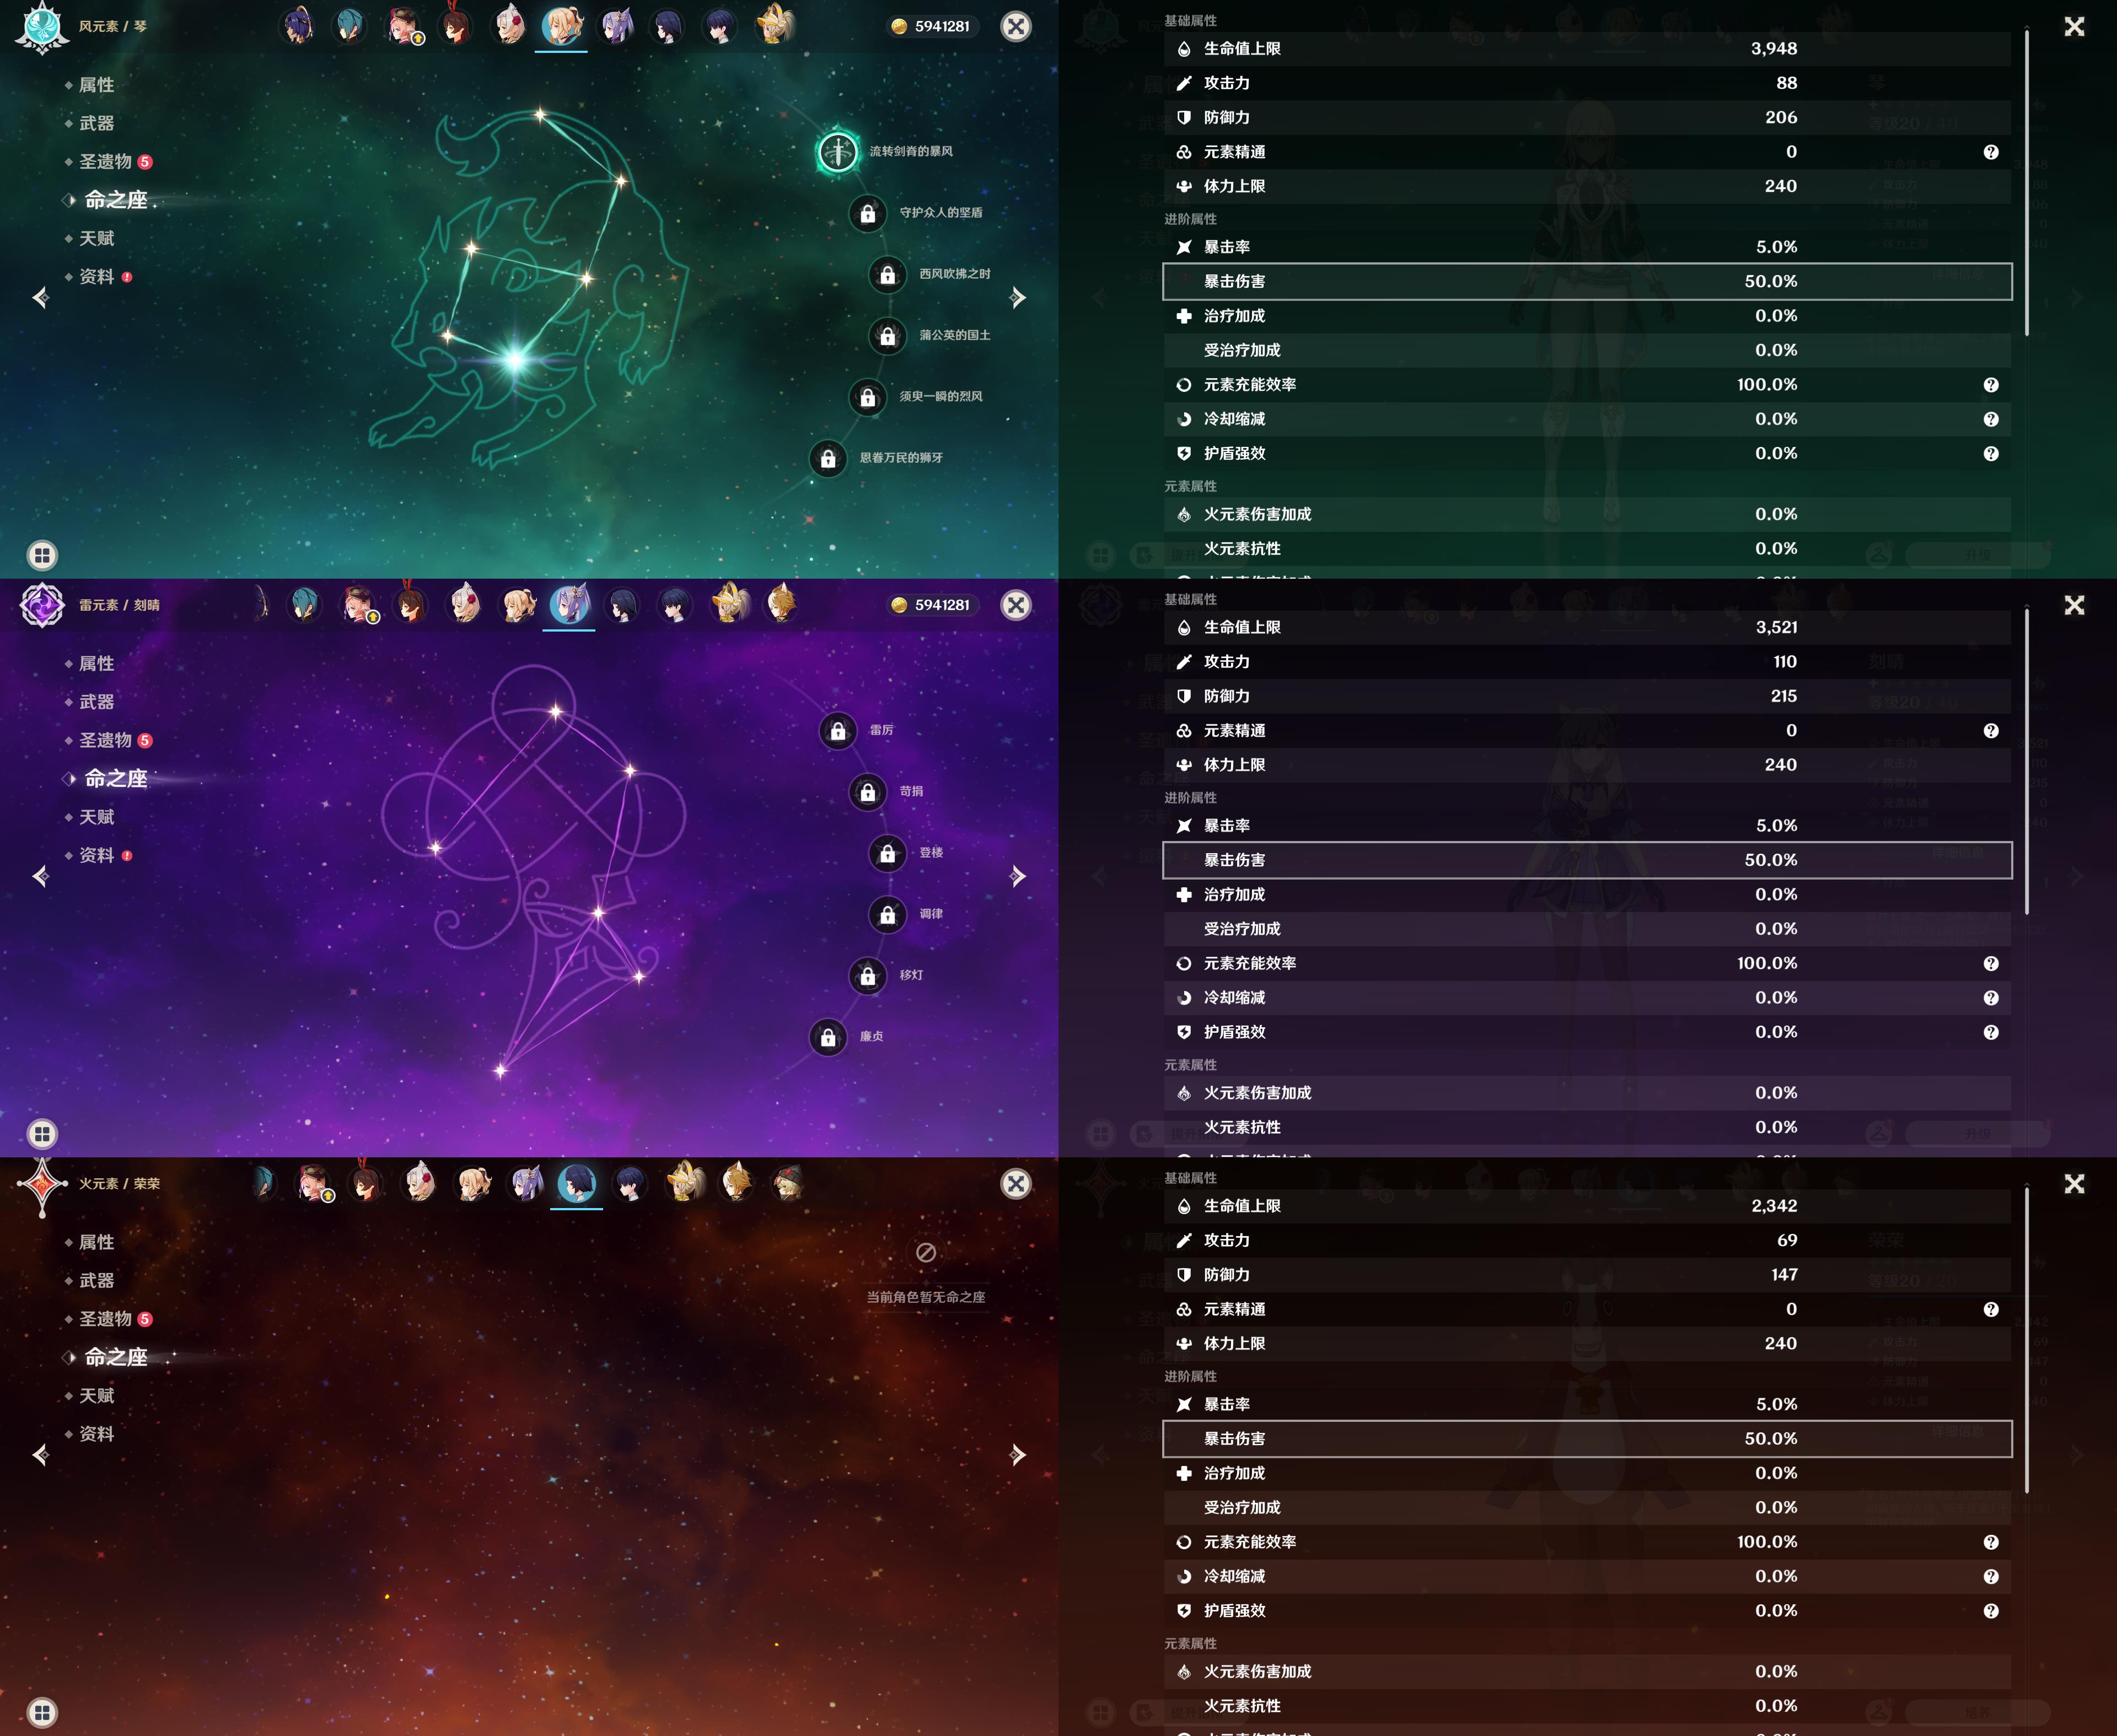Image resolution: width=2117 pixels, height=1736 pixels.
Task: Go to next character from 琴's screen
Action: tap(1018, 297)
